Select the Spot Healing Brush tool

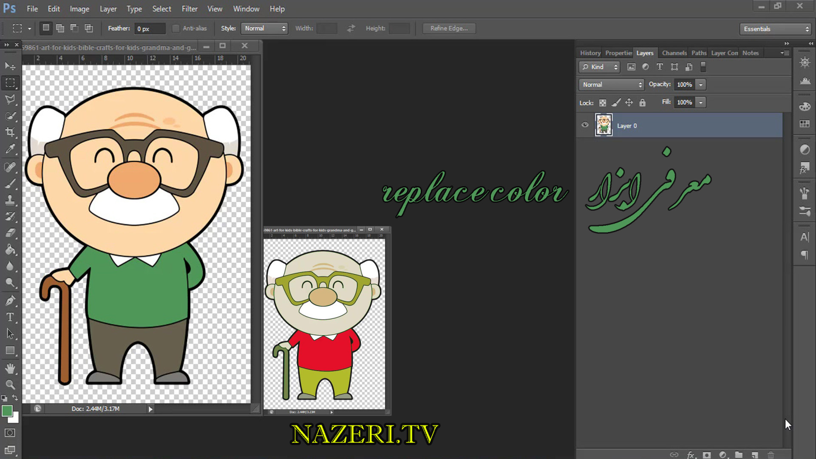[x=10, y=167]
